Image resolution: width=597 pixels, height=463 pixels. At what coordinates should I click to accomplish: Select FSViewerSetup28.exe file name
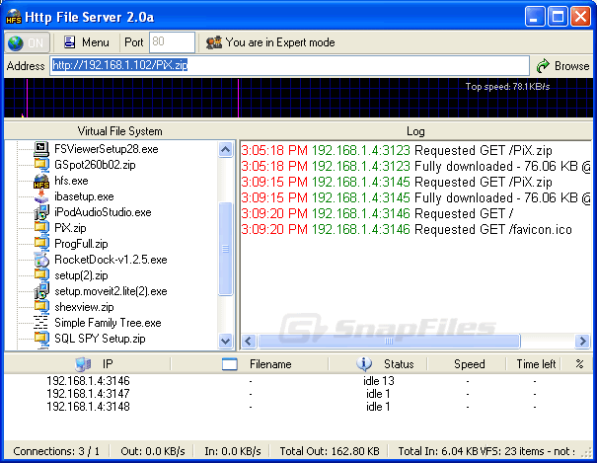coord(107,149)
